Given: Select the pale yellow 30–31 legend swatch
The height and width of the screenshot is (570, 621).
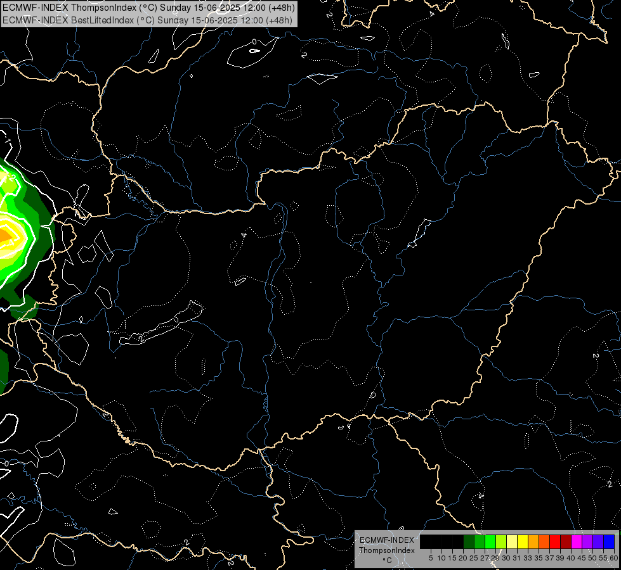Looking at the screenshot, I should coord(512,542).
